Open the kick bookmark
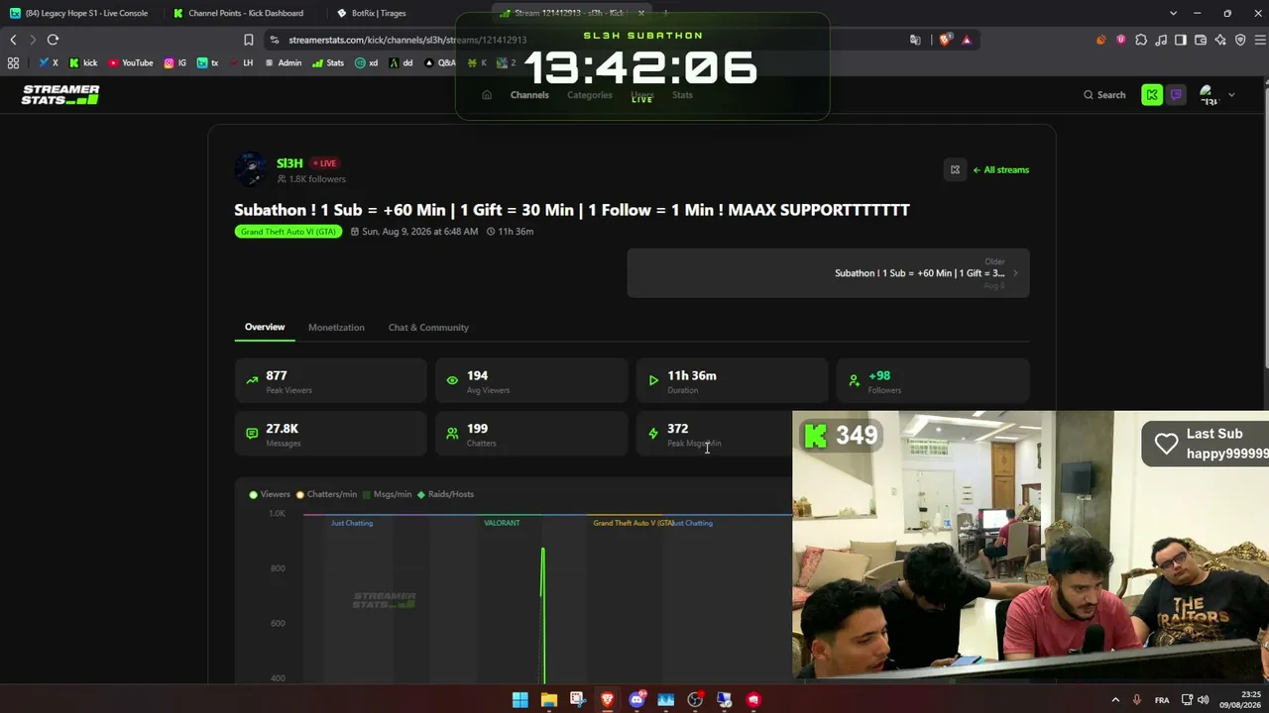This screenshot has height=713, width=1269. (x=83, y=62)
